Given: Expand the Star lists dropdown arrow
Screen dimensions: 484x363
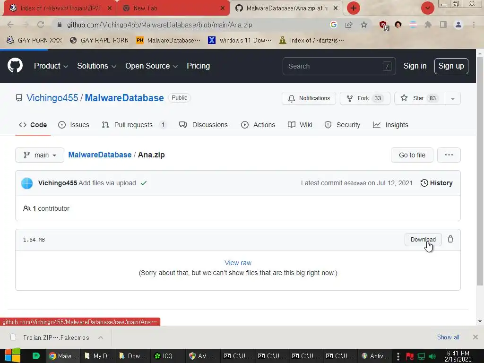Looking at the screenshot, I should coord(453,98).
